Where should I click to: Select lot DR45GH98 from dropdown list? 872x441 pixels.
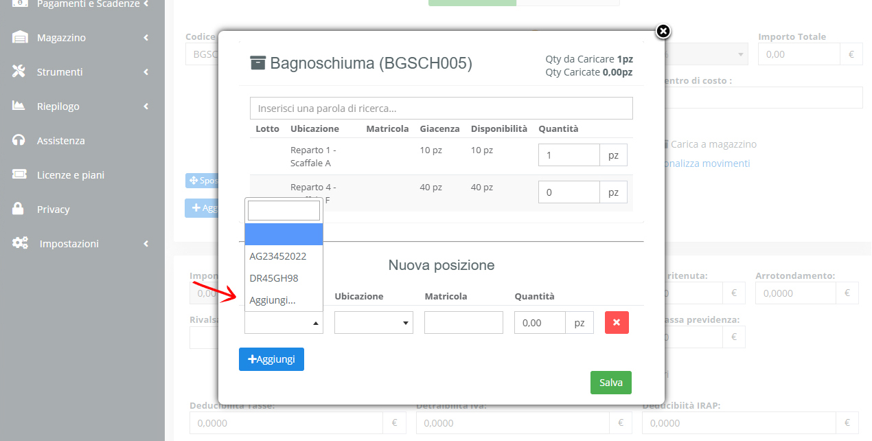tap(274, 278)
